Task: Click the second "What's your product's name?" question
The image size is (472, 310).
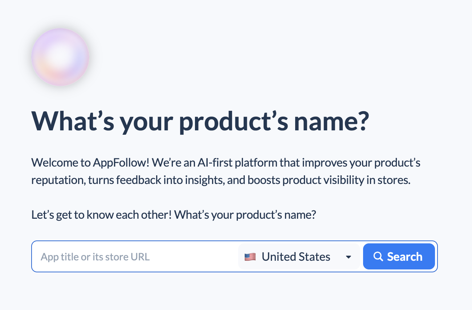Action: (x=245, y=215)
